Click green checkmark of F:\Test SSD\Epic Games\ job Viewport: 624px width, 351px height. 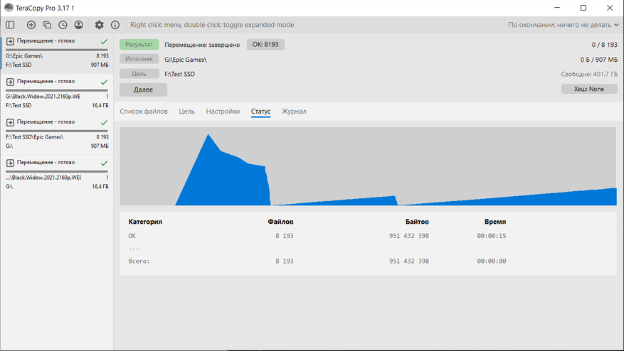coord(105,122)
